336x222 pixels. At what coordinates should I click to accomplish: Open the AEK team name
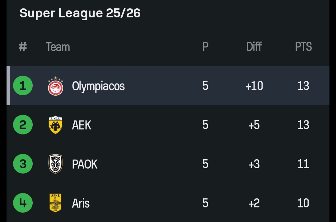pyautogui.click(x=82, y=125)
